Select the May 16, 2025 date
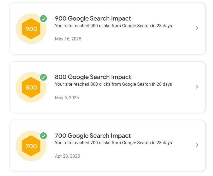 68,39
